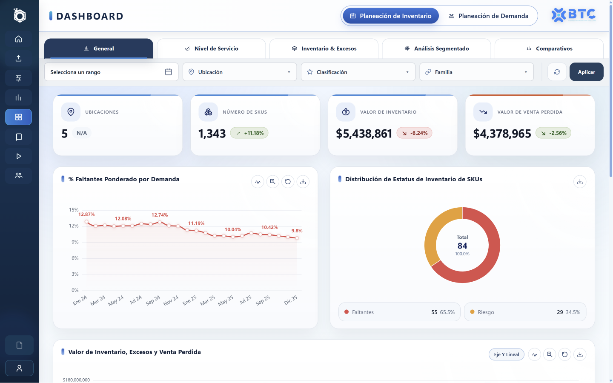Open the document icon in sidebar
The width and height of the screenshot is (613, 383).
coord(19,345)
